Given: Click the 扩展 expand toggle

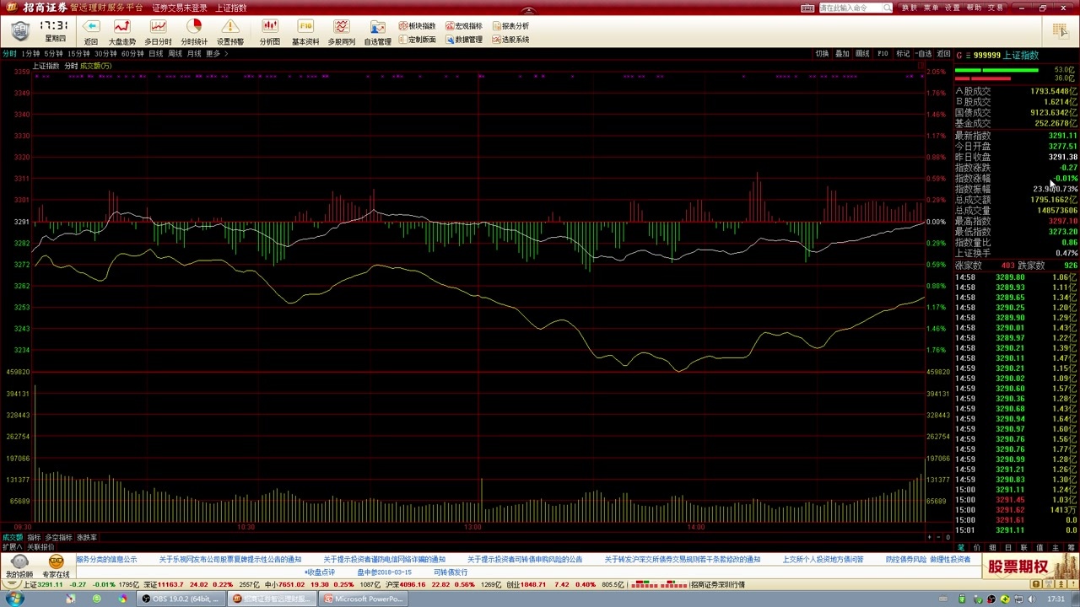Looking at the screenshot, I should [13, 547].
